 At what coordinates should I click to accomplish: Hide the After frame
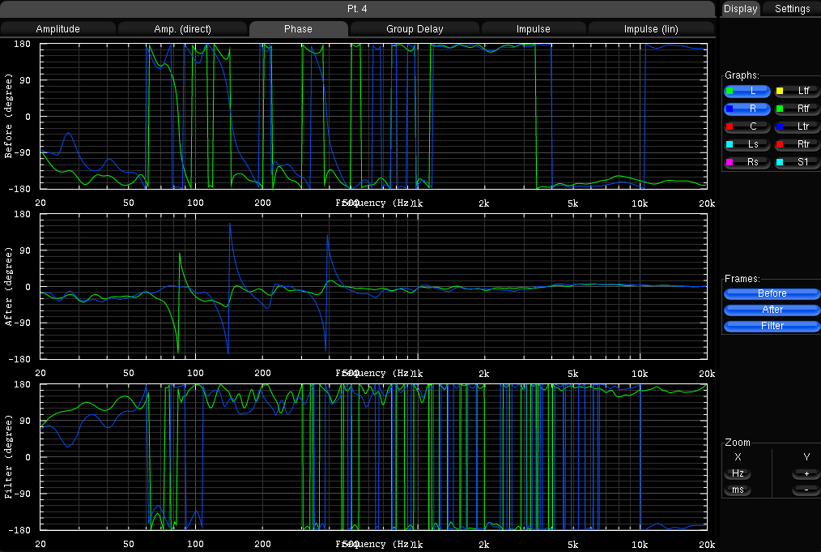[x=771, y=310]
